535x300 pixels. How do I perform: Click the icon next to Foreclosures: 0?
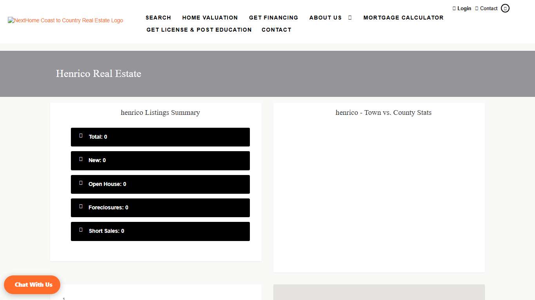tap(81, 206)
